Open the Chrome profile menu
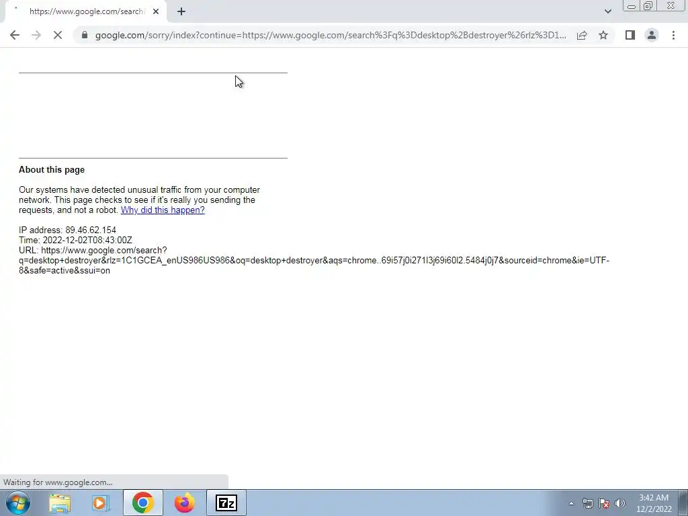 [652, 35]
